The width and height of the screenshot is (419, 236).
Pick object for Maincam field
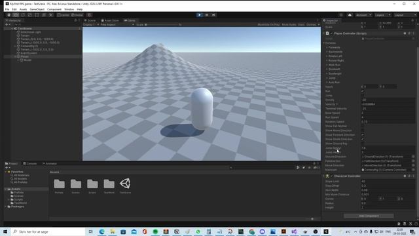[x=413, y=170]
